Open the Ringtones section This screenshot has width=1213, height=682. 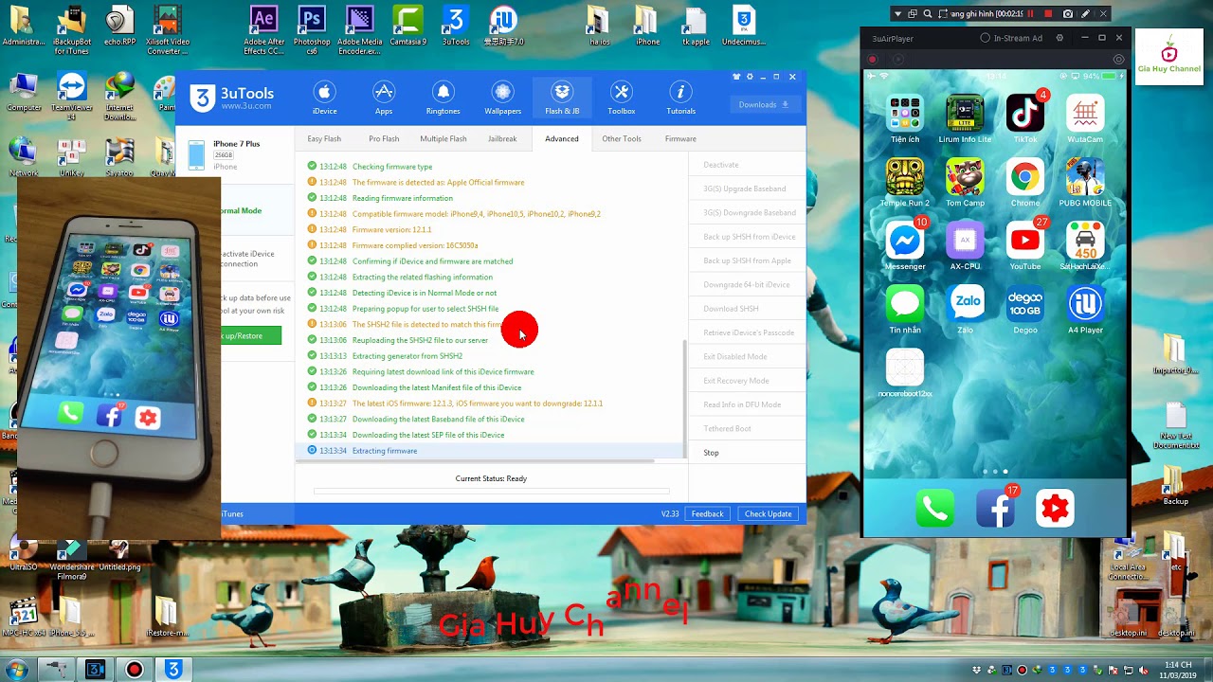tap(443, 99)
